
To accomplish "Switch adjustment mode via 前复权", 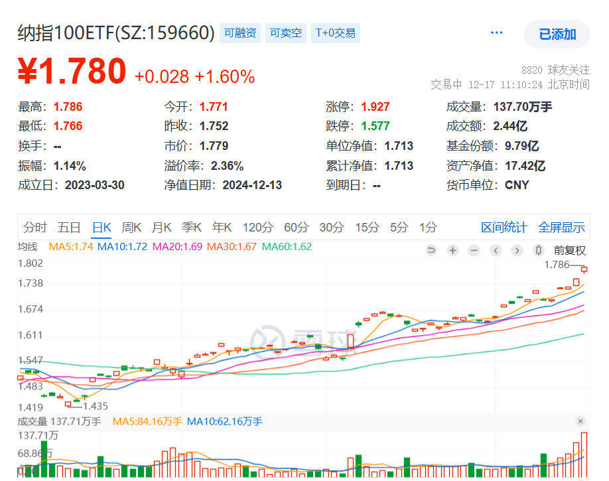I will (569, 251).
